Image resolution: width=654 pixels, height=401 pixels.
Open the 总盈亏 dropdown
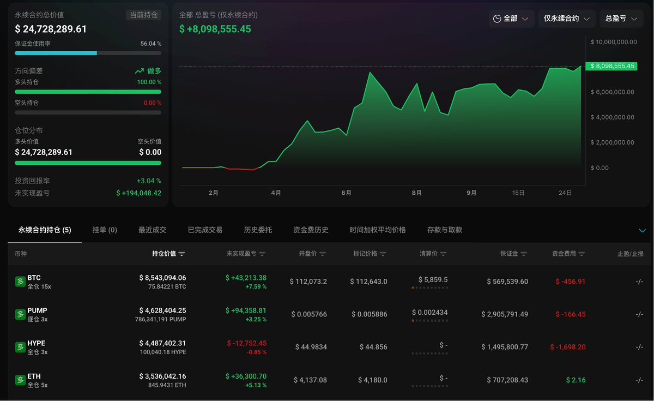[x=621, y=19]
